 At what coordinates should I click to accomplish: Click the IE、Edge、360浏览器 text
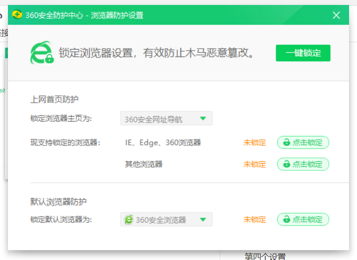(163, 142)
